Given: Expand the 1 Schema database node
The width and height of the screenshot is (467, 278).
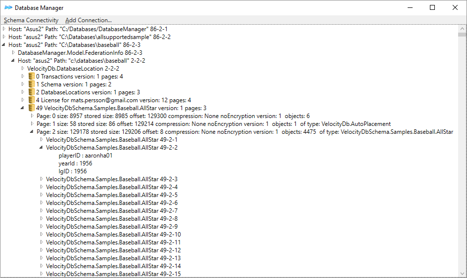Looking at the screenshot, I should coord(23,84).
